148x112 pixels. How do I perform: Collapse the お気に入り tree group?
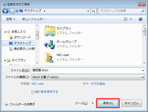[x=5, y=32]
